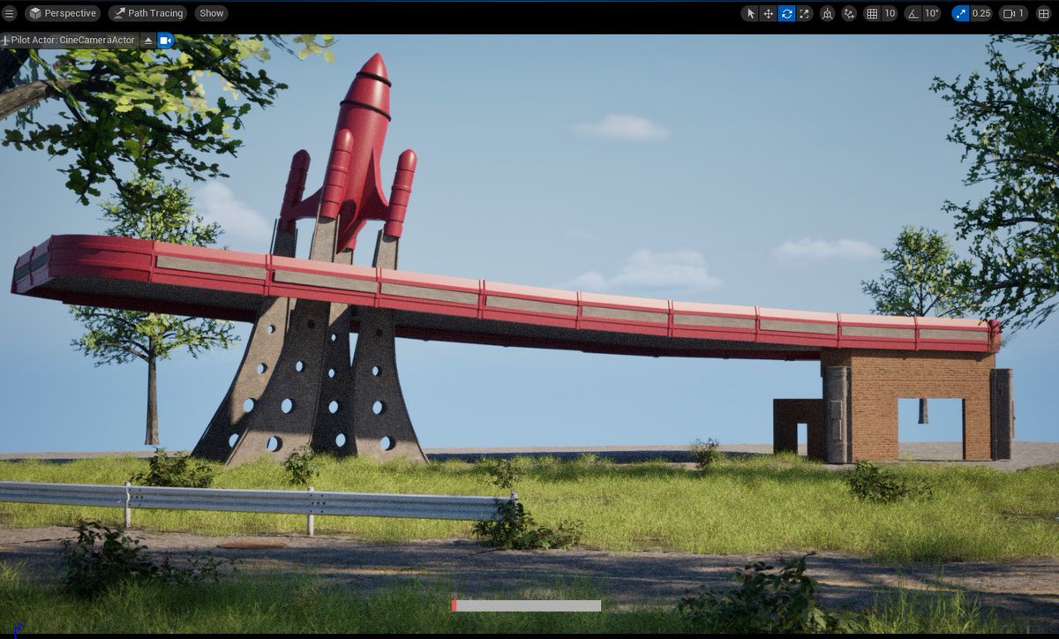
Task: Toggle the camera view lock button
Action: point(164,40)
